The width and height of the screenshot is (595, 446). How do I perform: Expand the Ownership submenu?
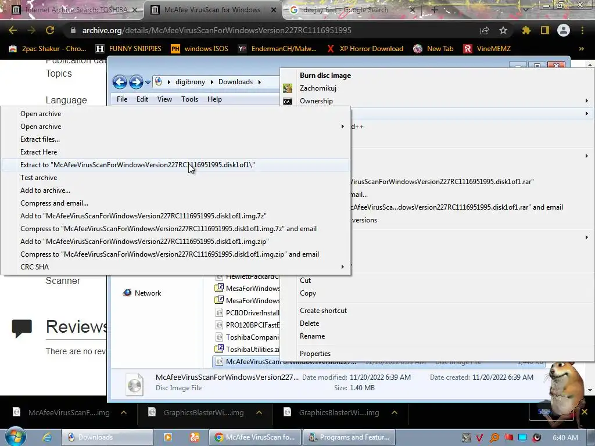click(x=587, y=101)
